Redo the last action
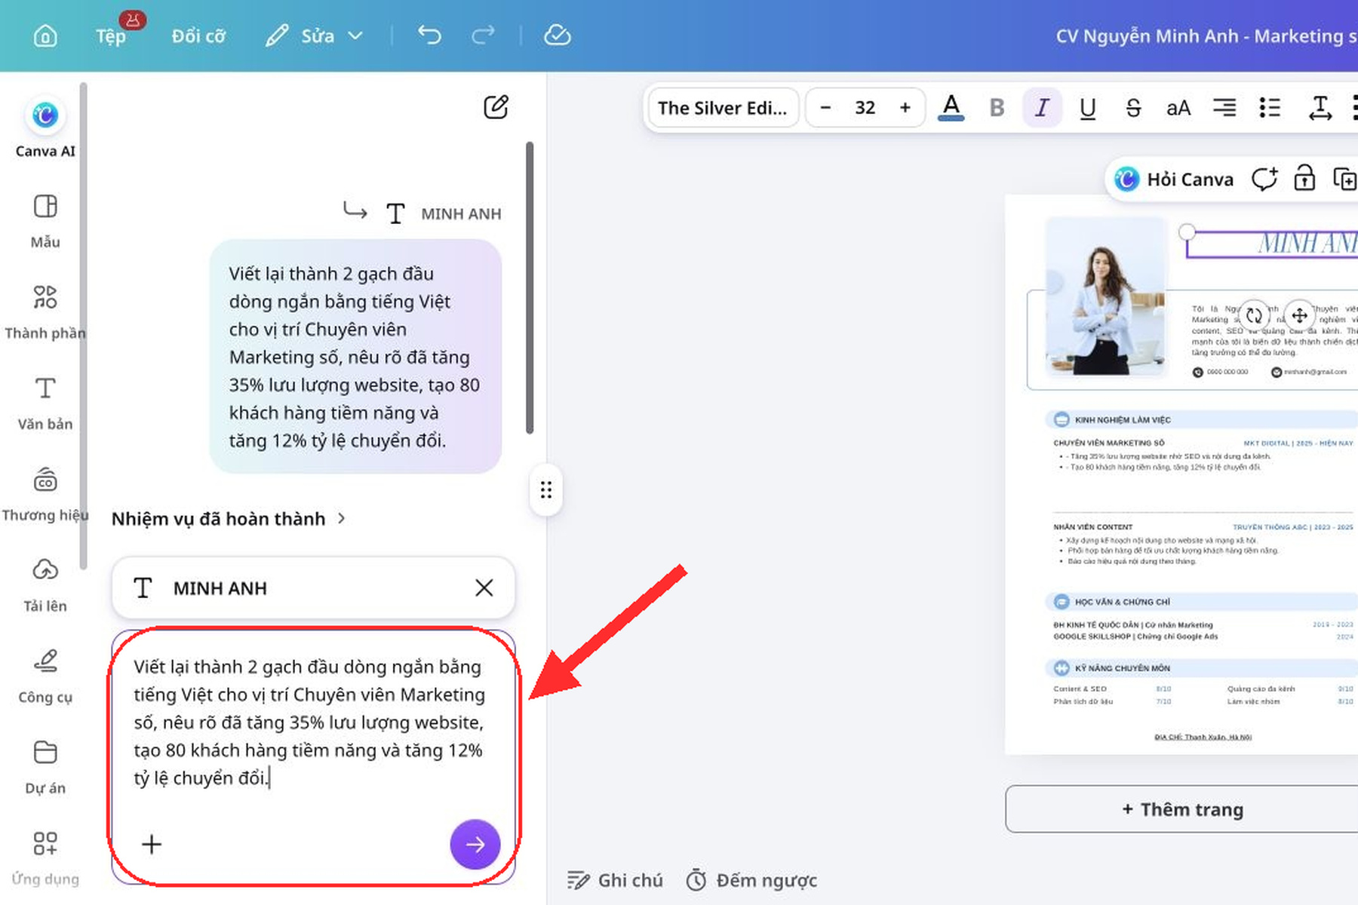 (x=483, y=35)
